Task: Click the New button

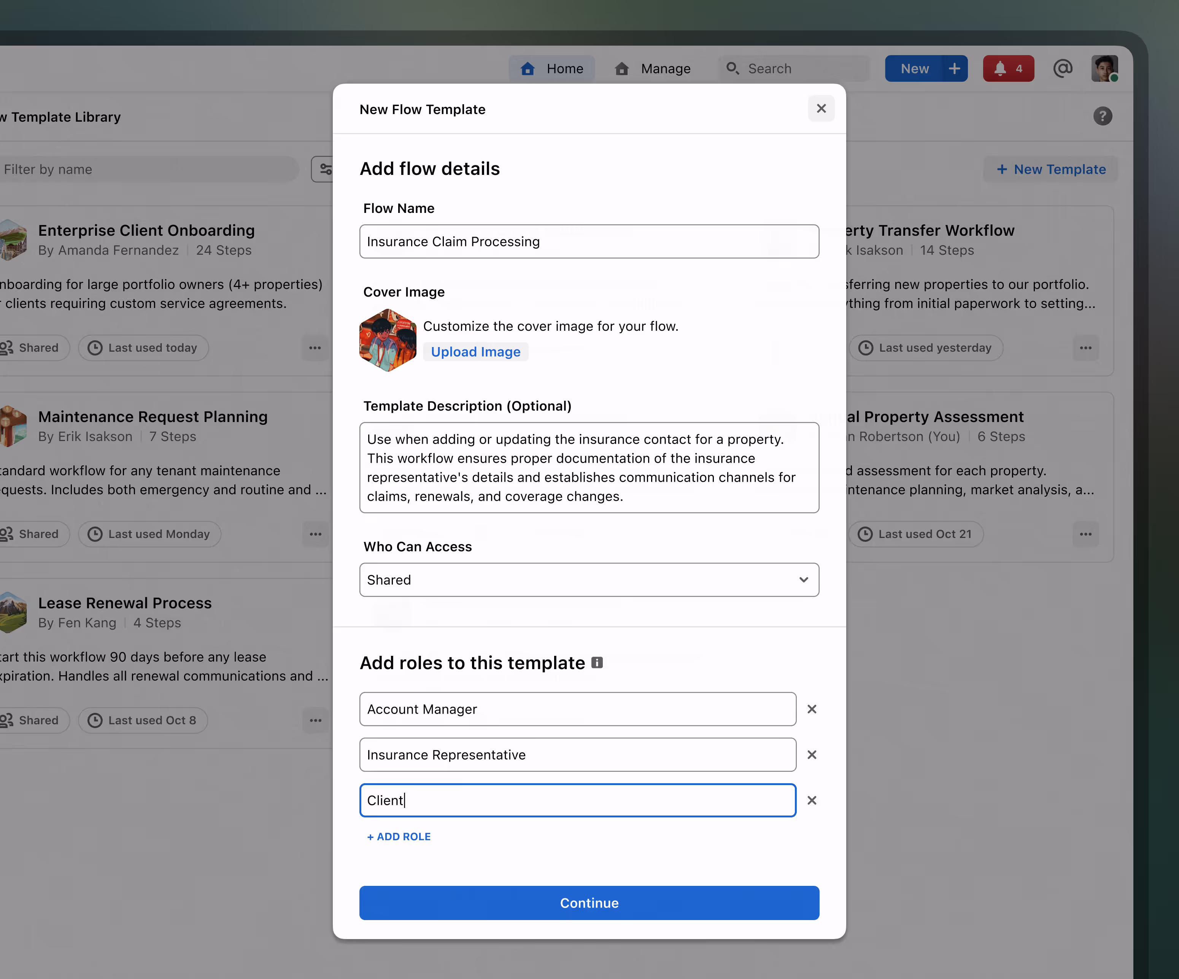Action: pyautogui.click(x=914, y=68)
